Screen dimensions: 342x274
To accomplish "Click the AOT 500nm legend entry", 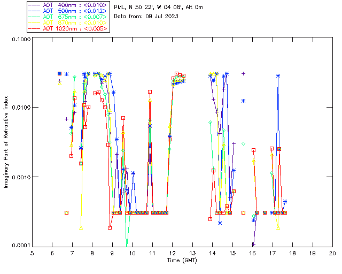I will click(67, 11).
